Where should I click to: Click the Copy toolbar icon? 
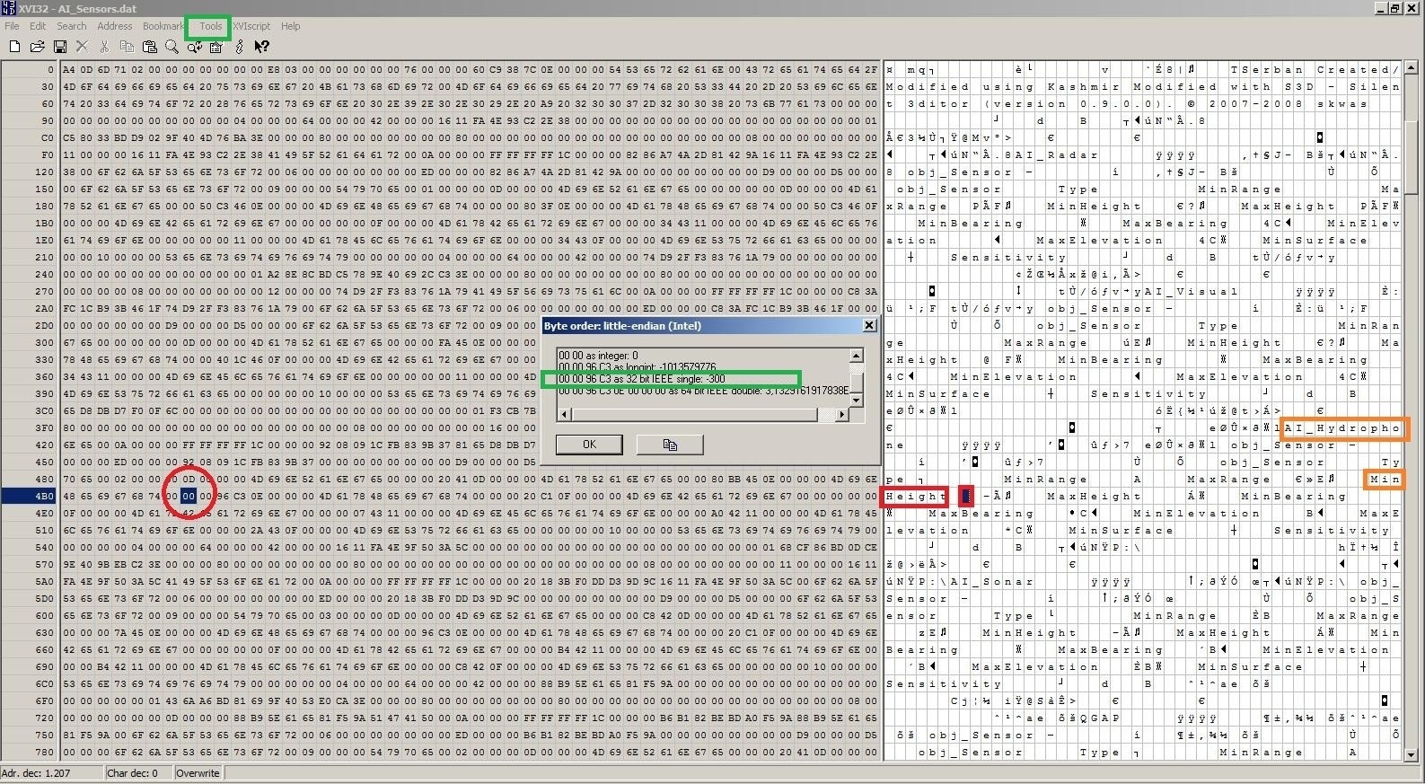tap(127, 47)
